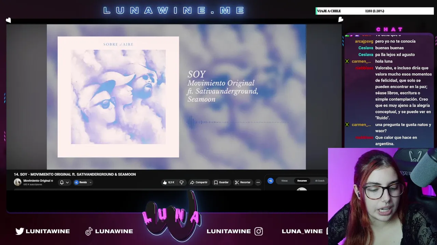This screenshot has height=245, width=437.
Task: Click the badge icon beside 'hola luna'
Action: (347, 61)
